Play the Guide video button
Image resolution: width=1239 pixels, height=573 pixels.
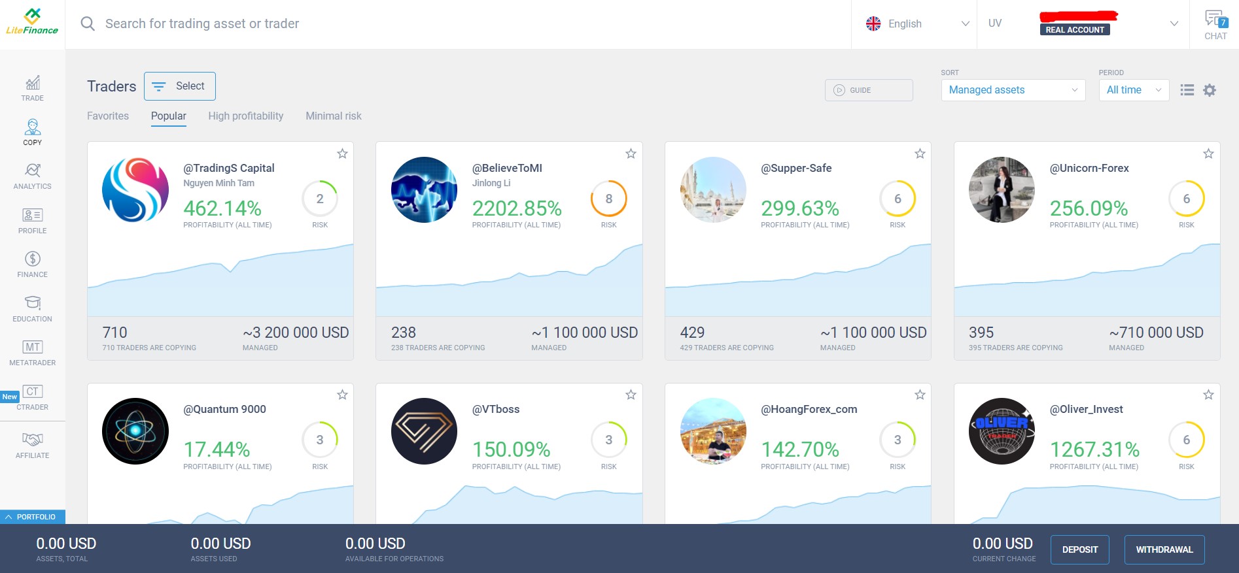tap(869, 90)
